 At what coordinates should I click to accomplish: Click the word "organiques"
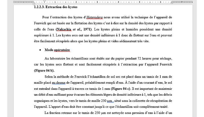[x=42, y=101]
